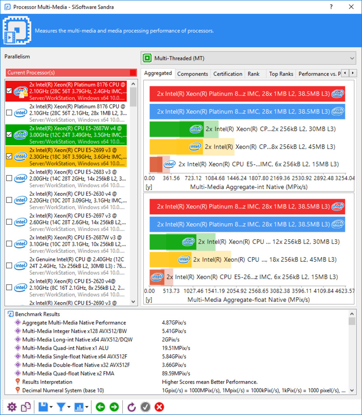Open the filter icon dropdown arrow
The height and width of the screenshot is (415, 362).
pos(69,407)
